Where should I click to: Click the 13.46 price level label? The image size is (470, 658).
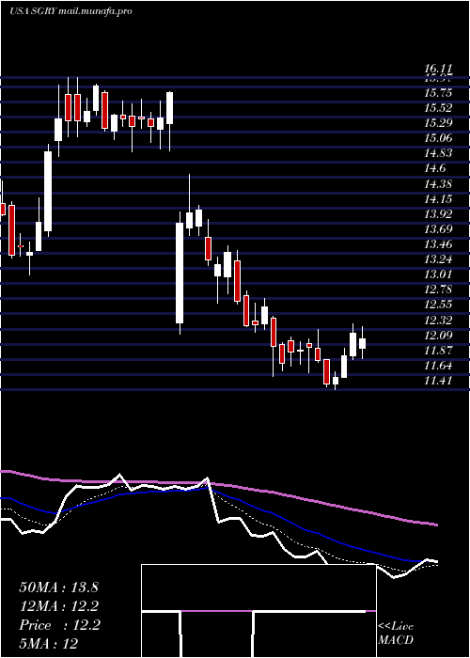click(438, 244)
